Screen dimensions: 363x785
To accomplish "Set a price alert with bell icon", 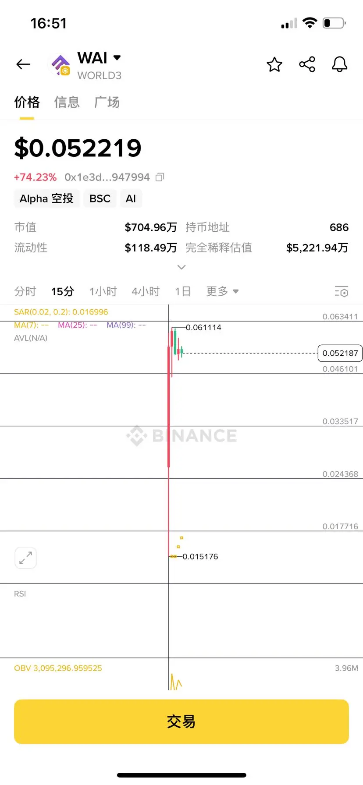I will [x=339, y=64].
